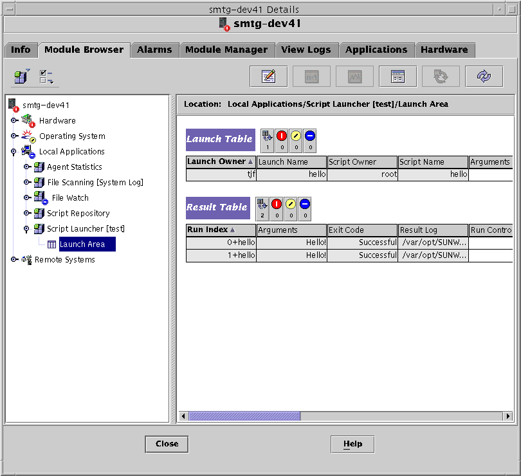Select the '0+hello' run index cell

[x=221, y=243]
